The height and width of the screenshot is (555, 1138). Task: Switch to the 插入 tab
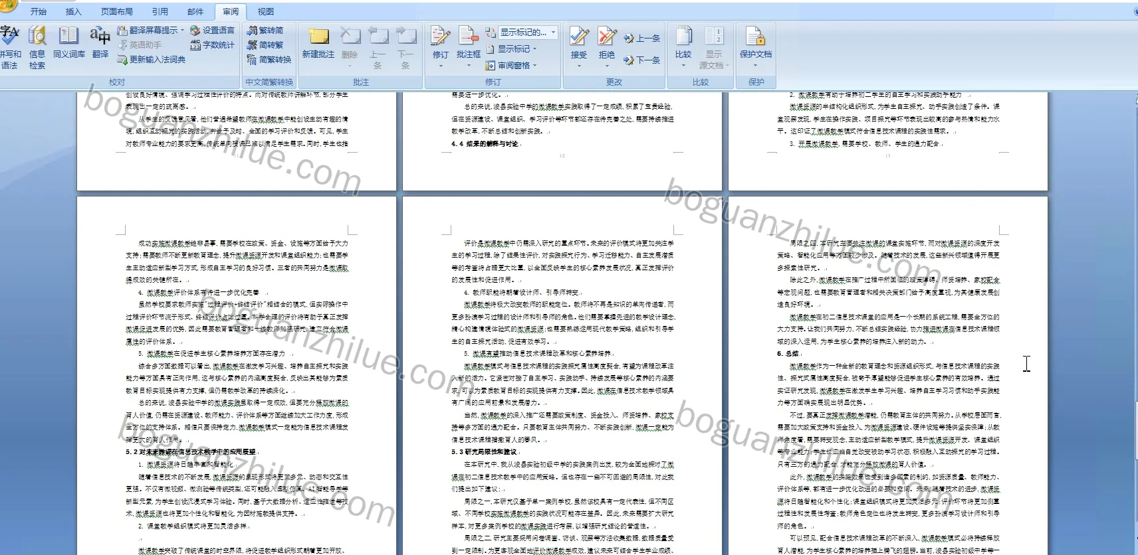tap(73, 11)
